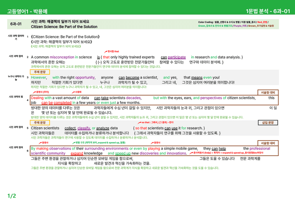The width and height of the screenshot is (295, 208).
Task: Click the red "that" in sentence 2
Action: tap(106, 57)
